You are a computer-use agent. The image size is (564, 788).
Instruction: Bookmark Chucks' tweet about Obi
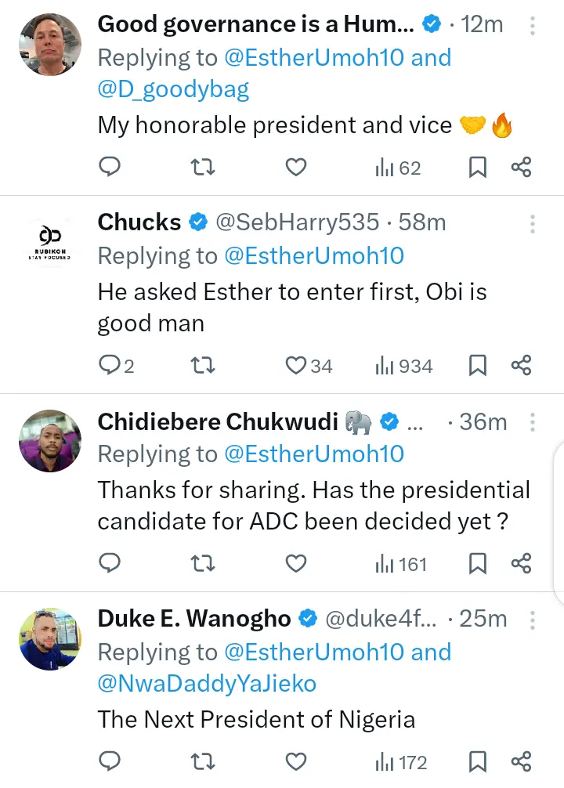point(478,365)
